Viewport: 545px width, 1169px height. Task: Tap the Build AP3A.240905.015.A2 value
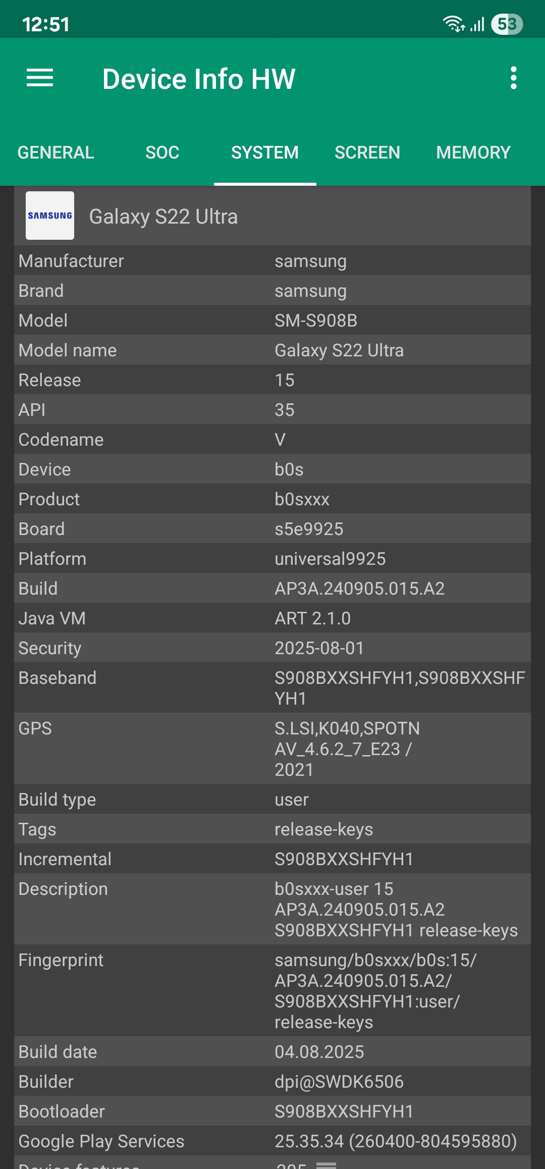tap(360, 589)
